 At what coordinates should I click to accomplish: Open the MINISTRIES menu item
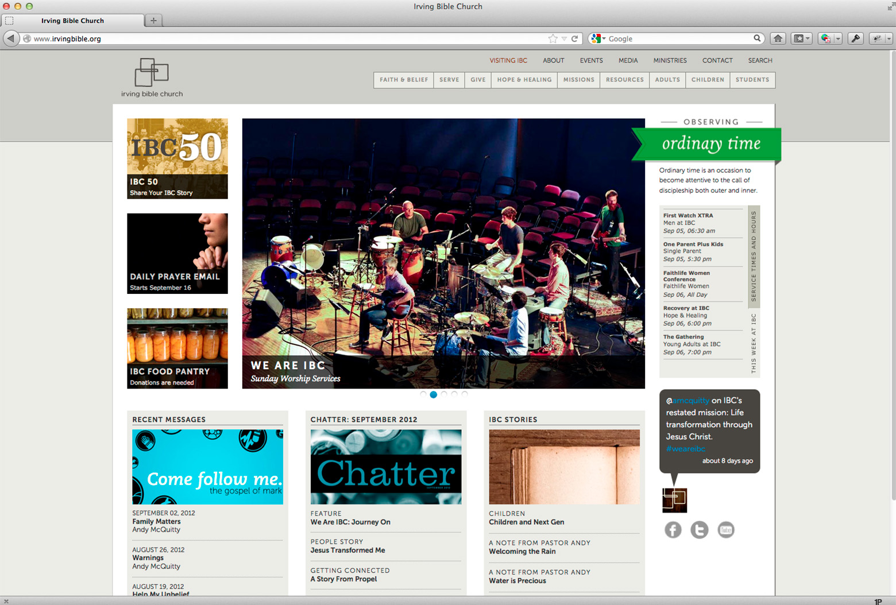point(670,60)
